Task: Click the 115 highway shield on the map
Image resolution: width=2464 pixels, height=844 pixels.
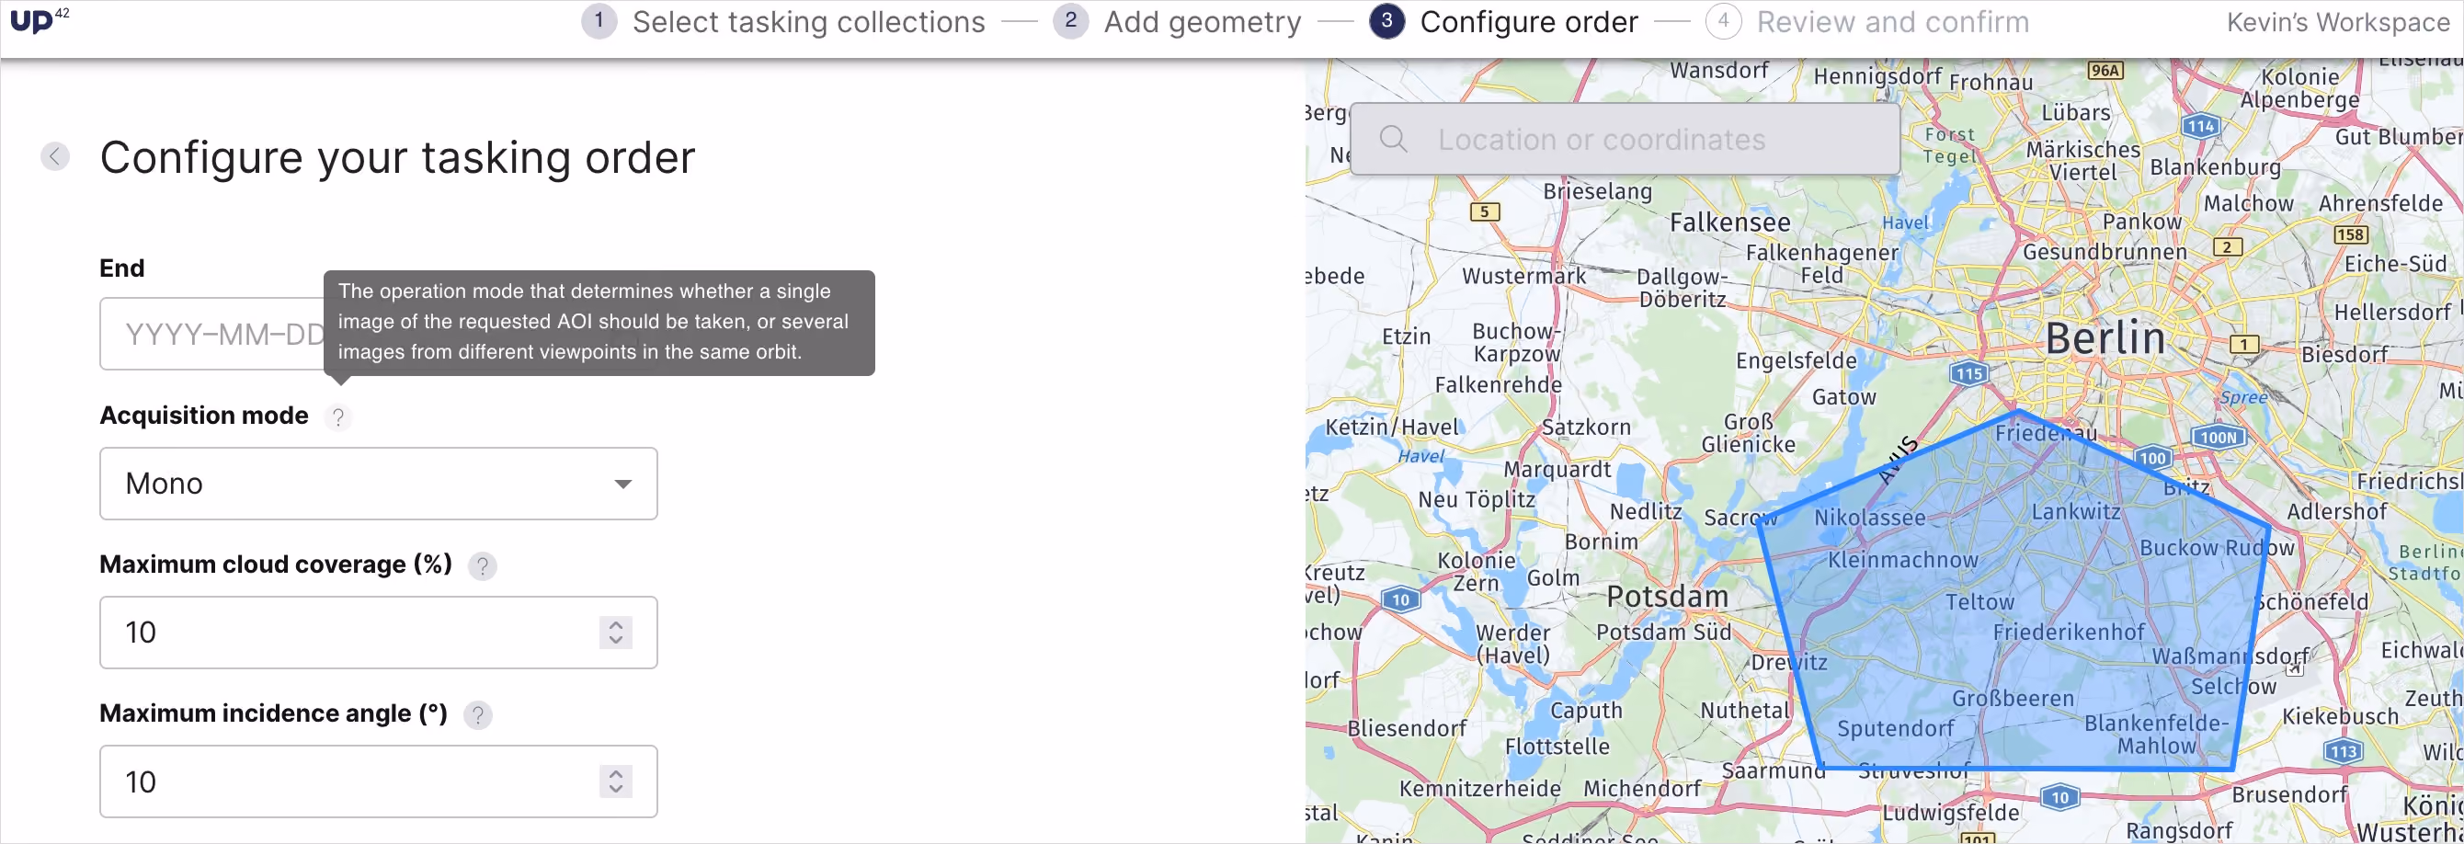Action: tap(1968, 373)
